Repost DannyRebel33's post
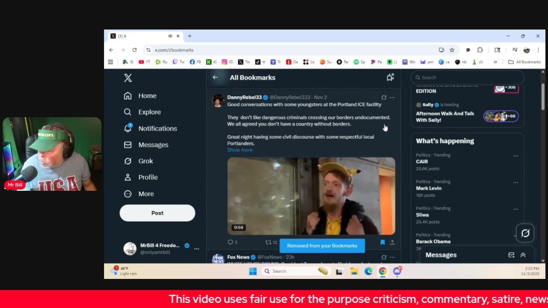Image resolution: width=548 pixels, height=308 pixels. pyautogui.click(x=271, y=243)
